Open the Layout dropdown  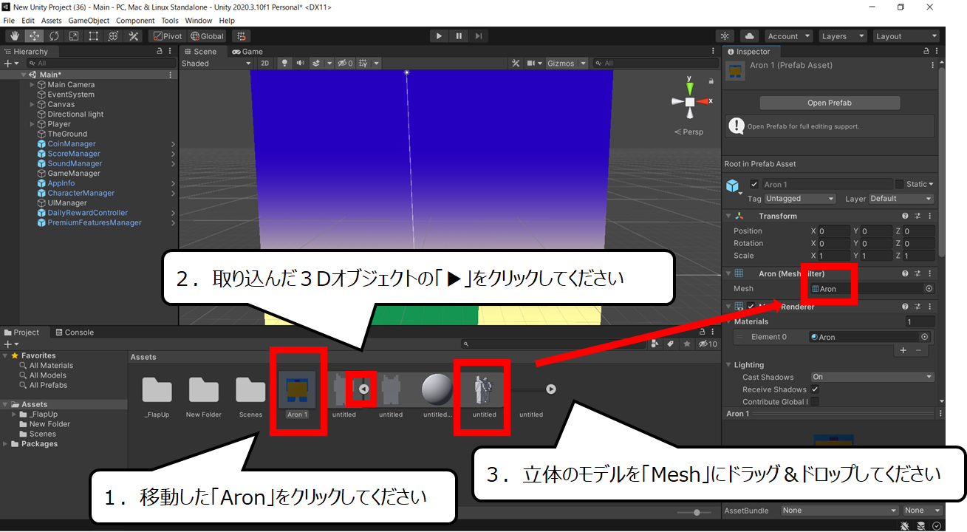pyautogui.click(x=906, y=35)
